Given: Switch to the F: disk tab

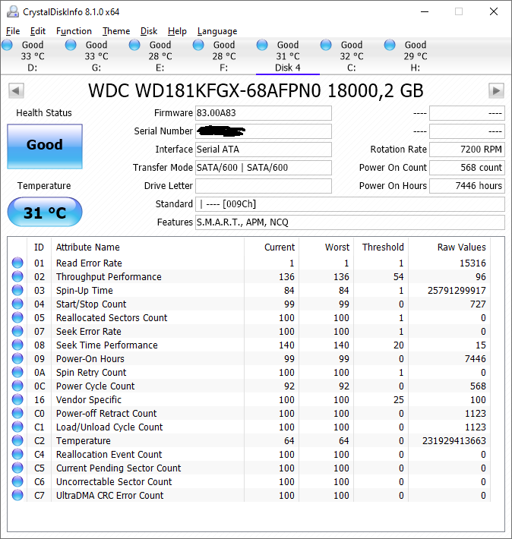Looking at the screenshot, I should 224,56.
